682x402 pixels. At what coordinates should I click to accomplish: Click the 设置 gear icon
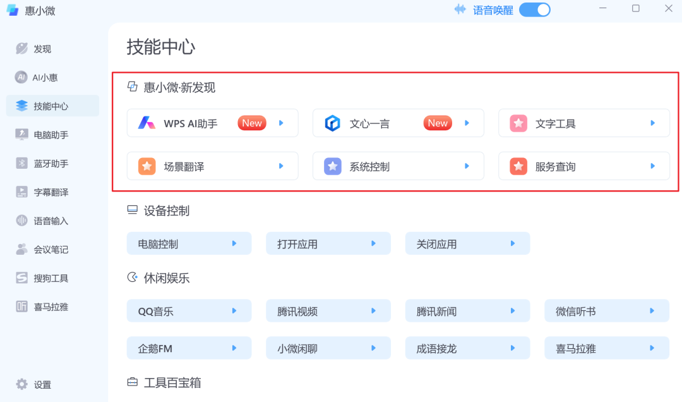point(21,384)
